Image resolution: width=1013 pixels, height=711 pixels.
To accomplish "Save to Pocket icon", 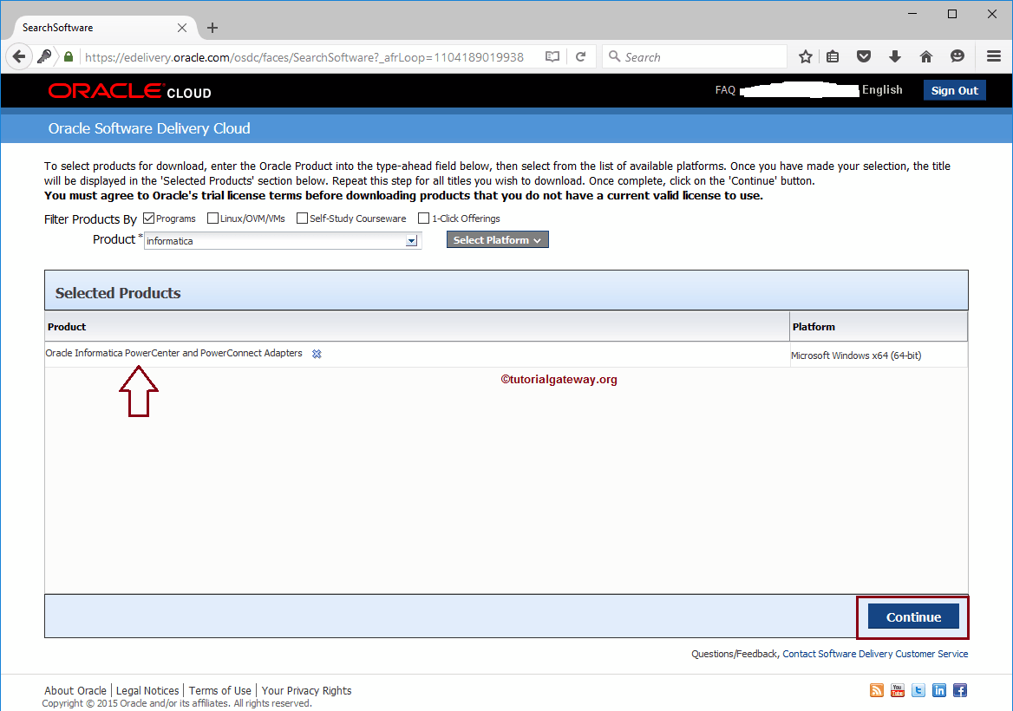I will click(864, 57).
